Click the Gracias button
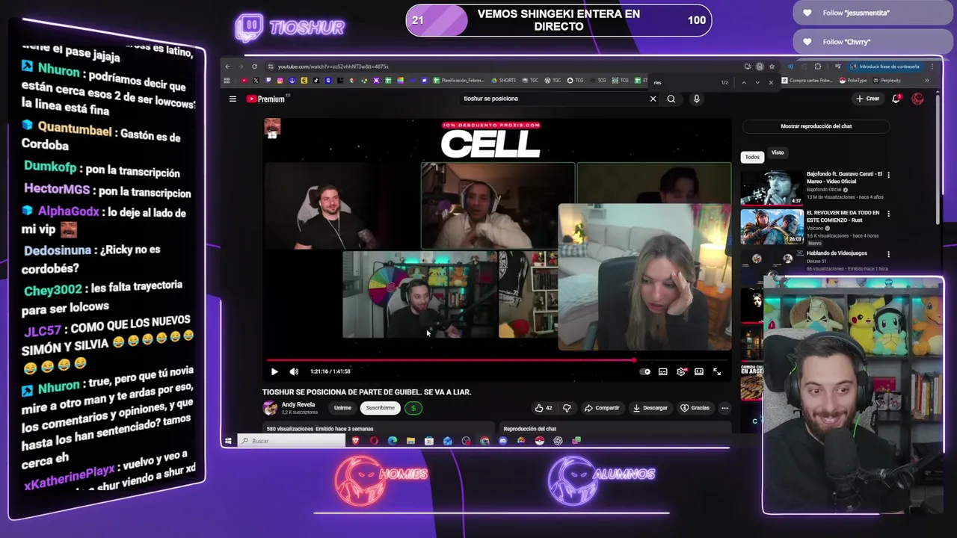957x538 pixels. click(695, 408)
